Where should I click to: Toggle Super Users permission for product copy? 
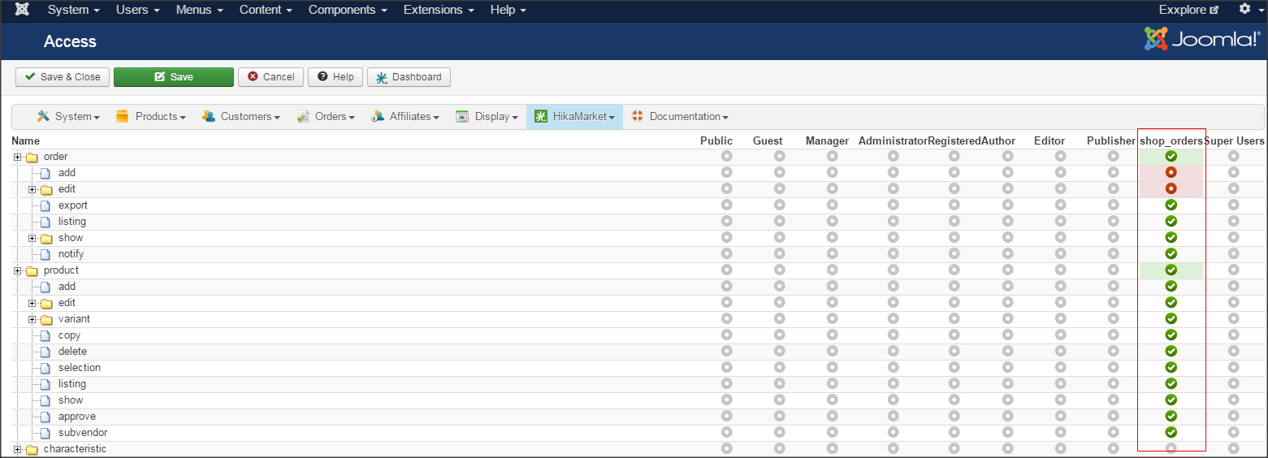1234,335
